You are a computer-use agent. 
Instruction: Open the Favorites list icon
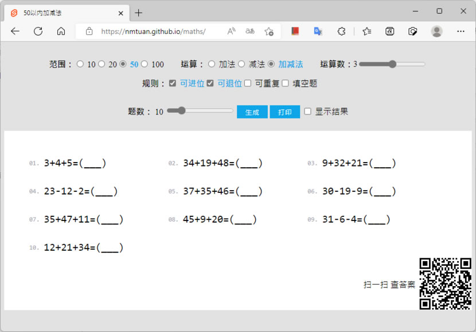[367, 31]
